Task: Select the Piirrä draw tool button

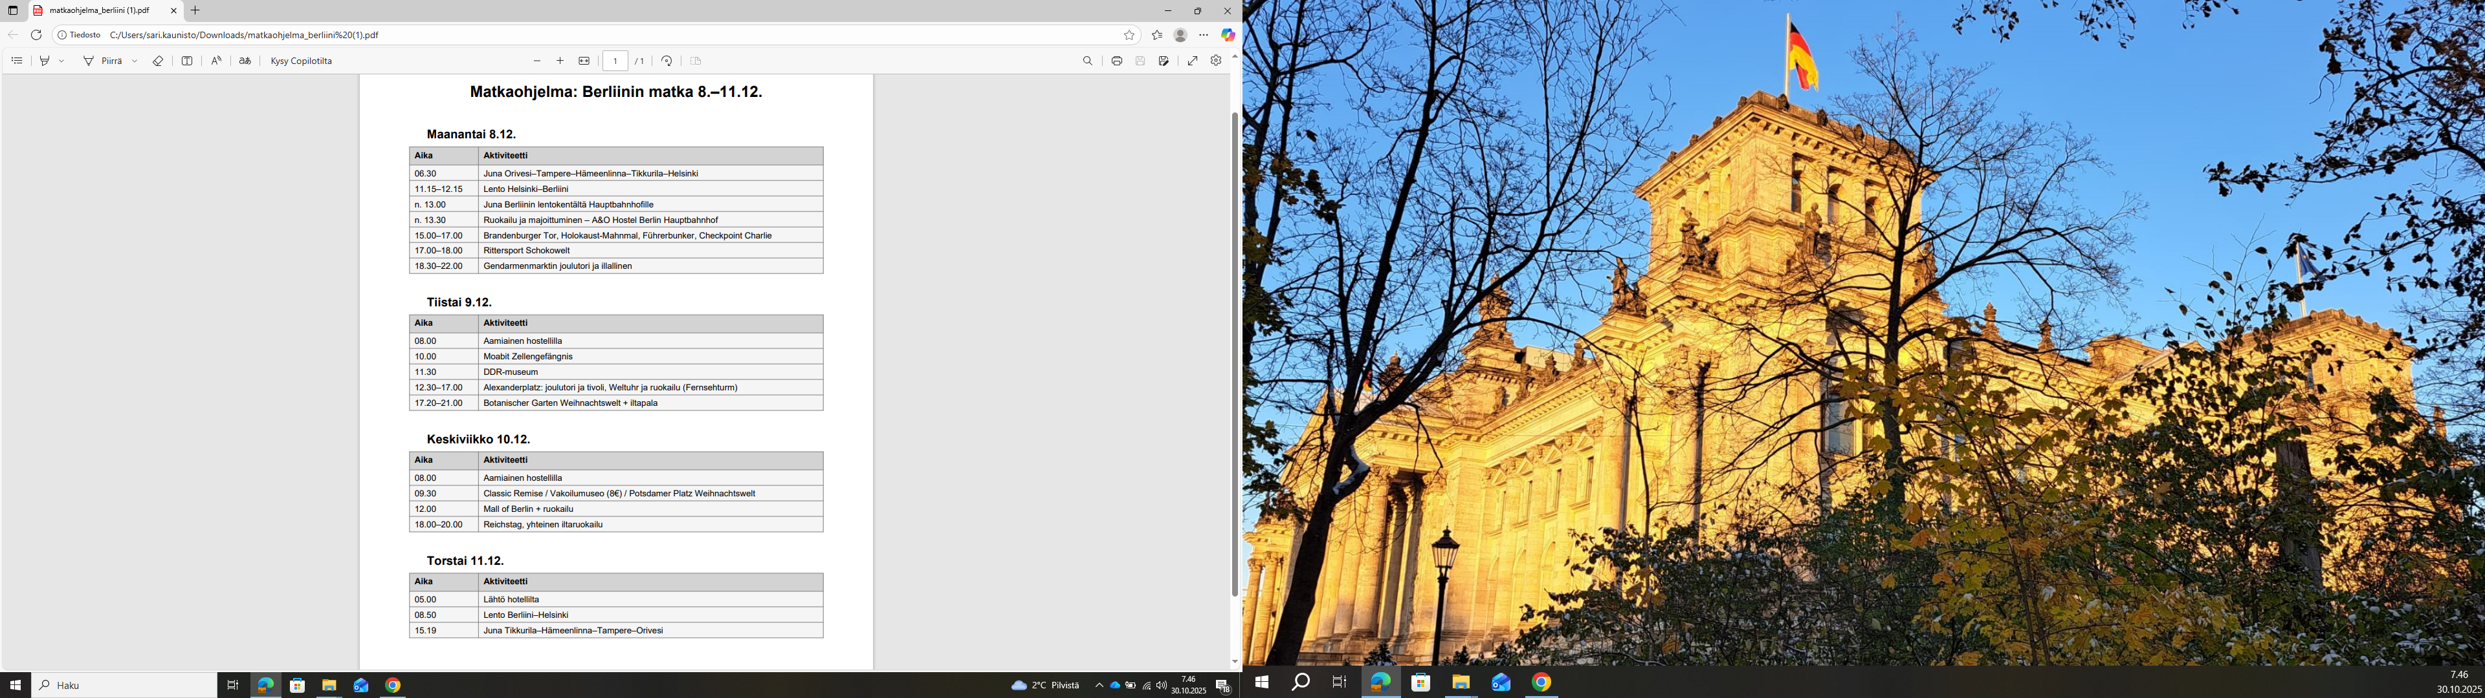Action: (104, 61)
